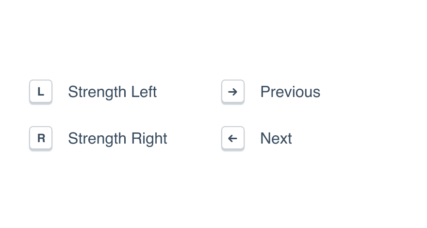
Task: Select the Strength Left label
Action: click(x=112, y=92)
